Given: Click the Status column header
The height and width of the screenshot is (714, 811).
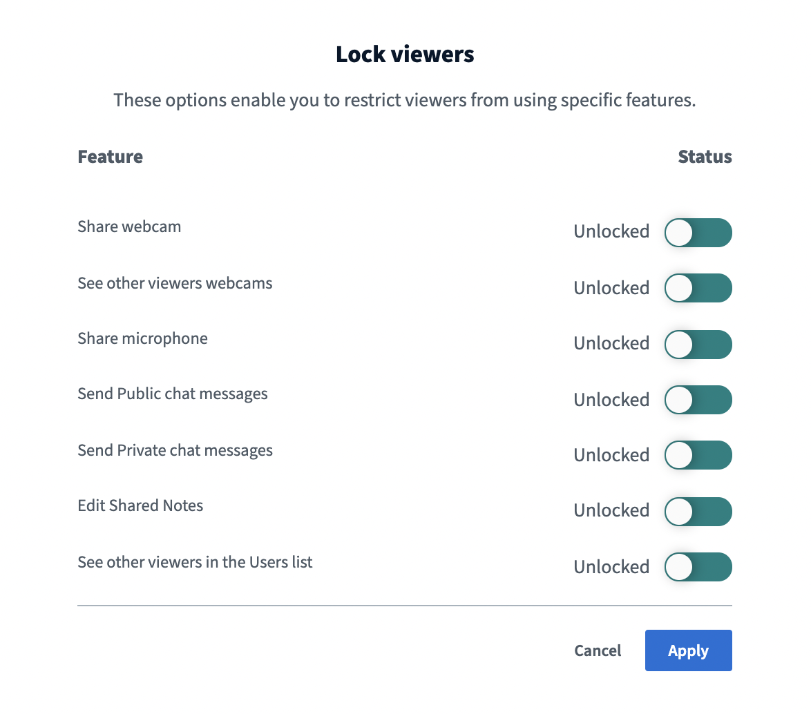Looking at the screenshot, I should (705, 157).
